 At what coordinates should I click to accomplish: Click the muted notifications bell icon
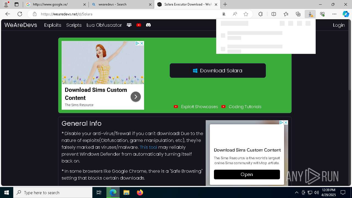click(x=224, y=14)
